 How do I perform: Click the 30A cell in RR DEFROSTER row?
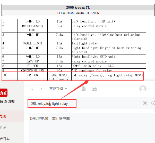[x=59, y=28]
